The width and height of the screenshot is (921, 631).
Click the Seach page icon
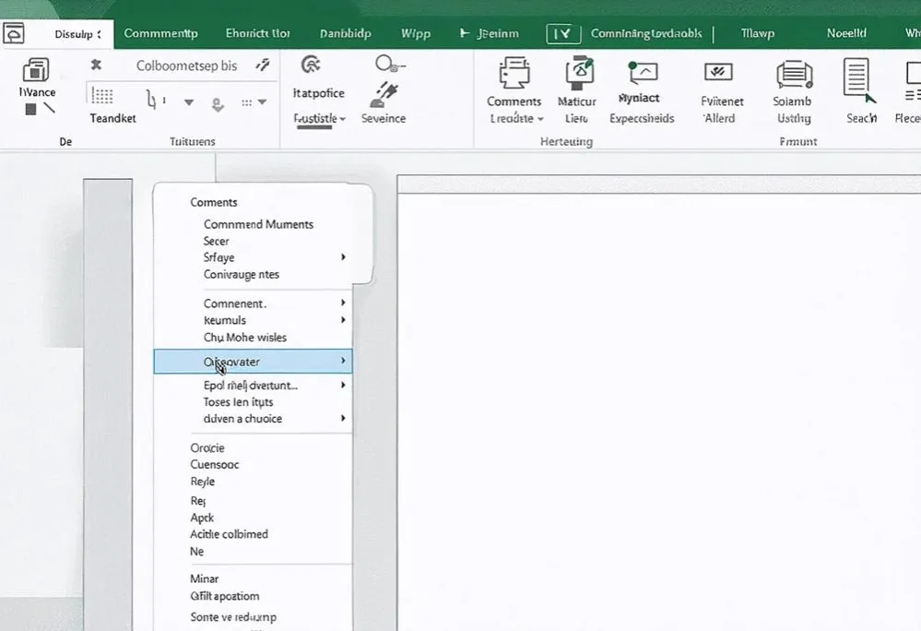[858, 78]
